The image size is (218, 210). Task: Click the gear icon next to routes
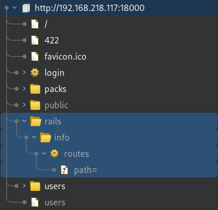(x=54, y=154)
